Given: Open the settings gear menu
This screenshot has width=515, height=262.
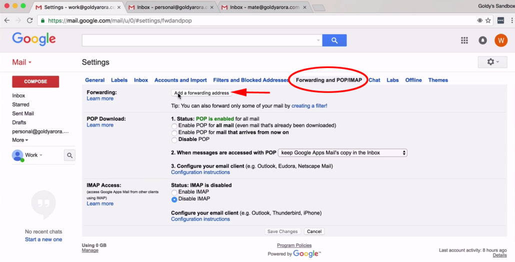Looking at the screenshot, I should click(x=492, y=62).
